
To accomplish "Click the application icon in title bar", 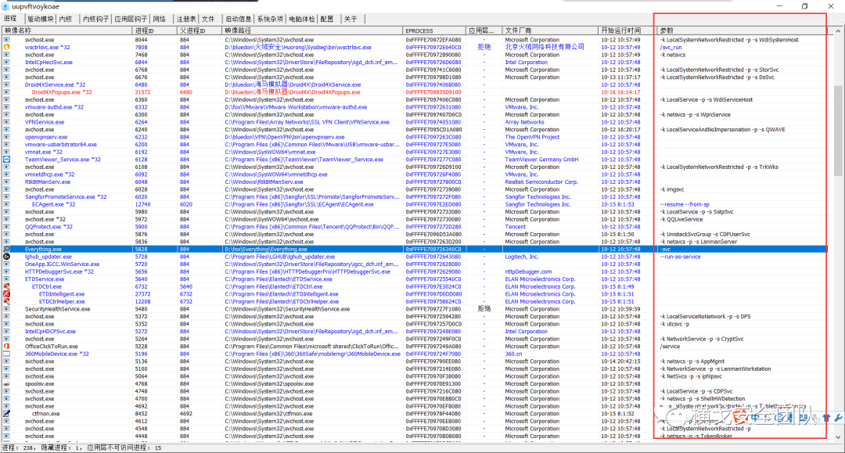I will click(x=5, y=6).
